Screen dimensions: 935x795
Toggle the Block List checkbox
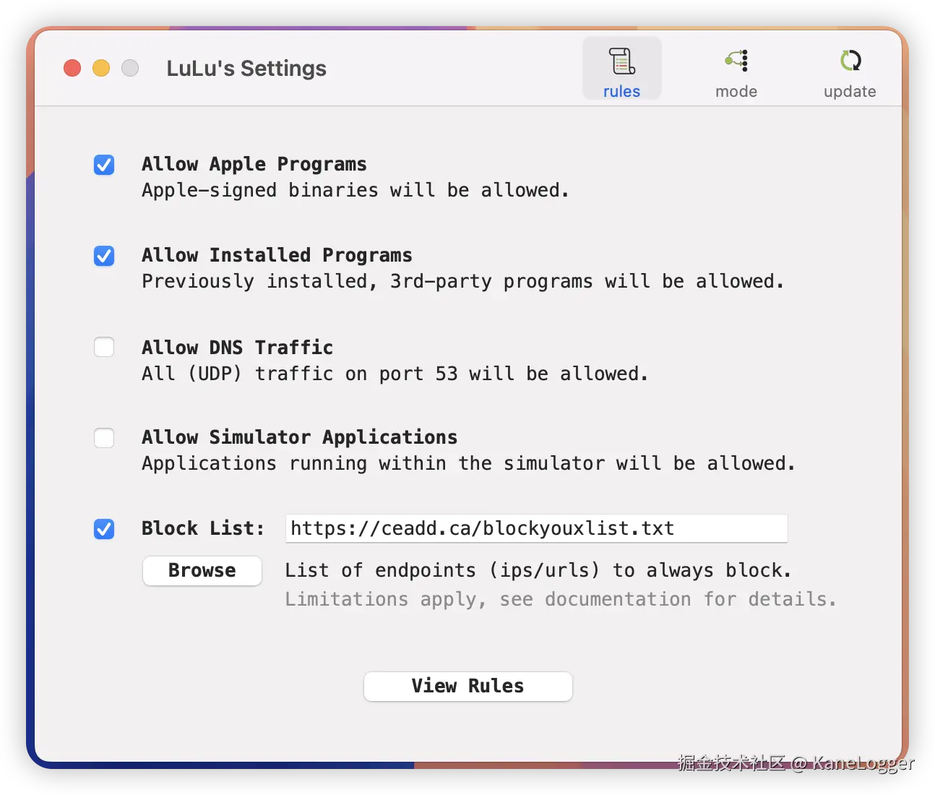coord(104,529)
